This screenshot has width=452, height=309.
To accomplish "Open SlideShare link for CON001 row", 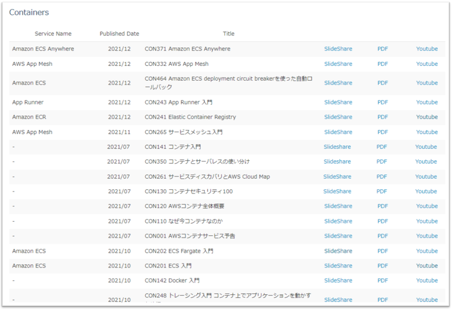I will pos(338,236).
